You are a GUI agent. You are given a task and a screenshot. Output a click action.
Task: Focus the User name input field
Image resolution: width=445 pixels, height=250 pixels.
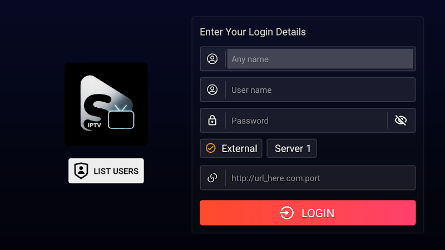320,90
